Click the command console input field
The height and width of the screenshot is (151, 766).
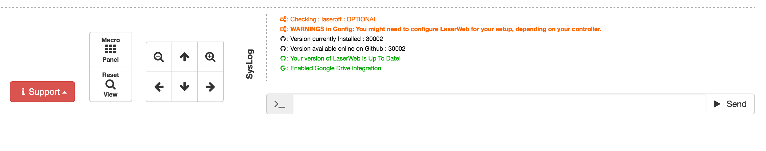(499, 104)
